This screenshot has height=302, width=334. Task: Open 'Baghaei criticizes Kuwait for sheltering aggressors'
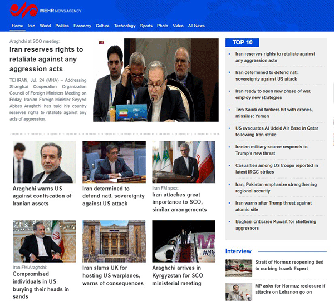(276, 225)
